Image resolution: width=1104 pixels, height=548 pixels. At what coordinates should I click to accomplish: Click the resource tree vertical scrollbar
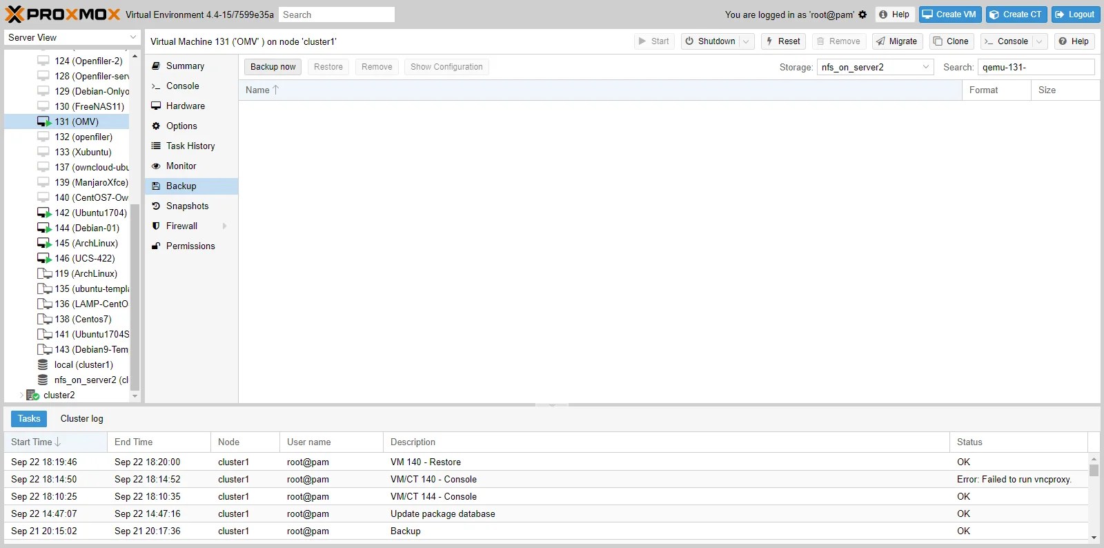tap(135, 297)
